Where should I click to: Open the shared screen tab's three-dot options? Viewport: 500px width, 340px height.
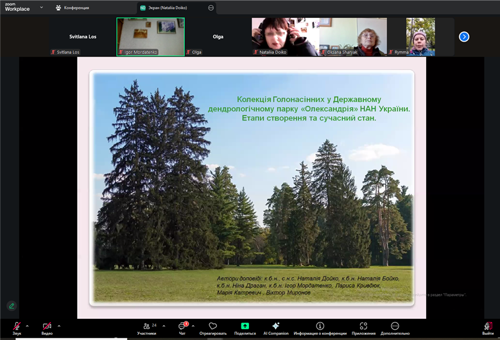pyautogui.click(x=211, y=8)
